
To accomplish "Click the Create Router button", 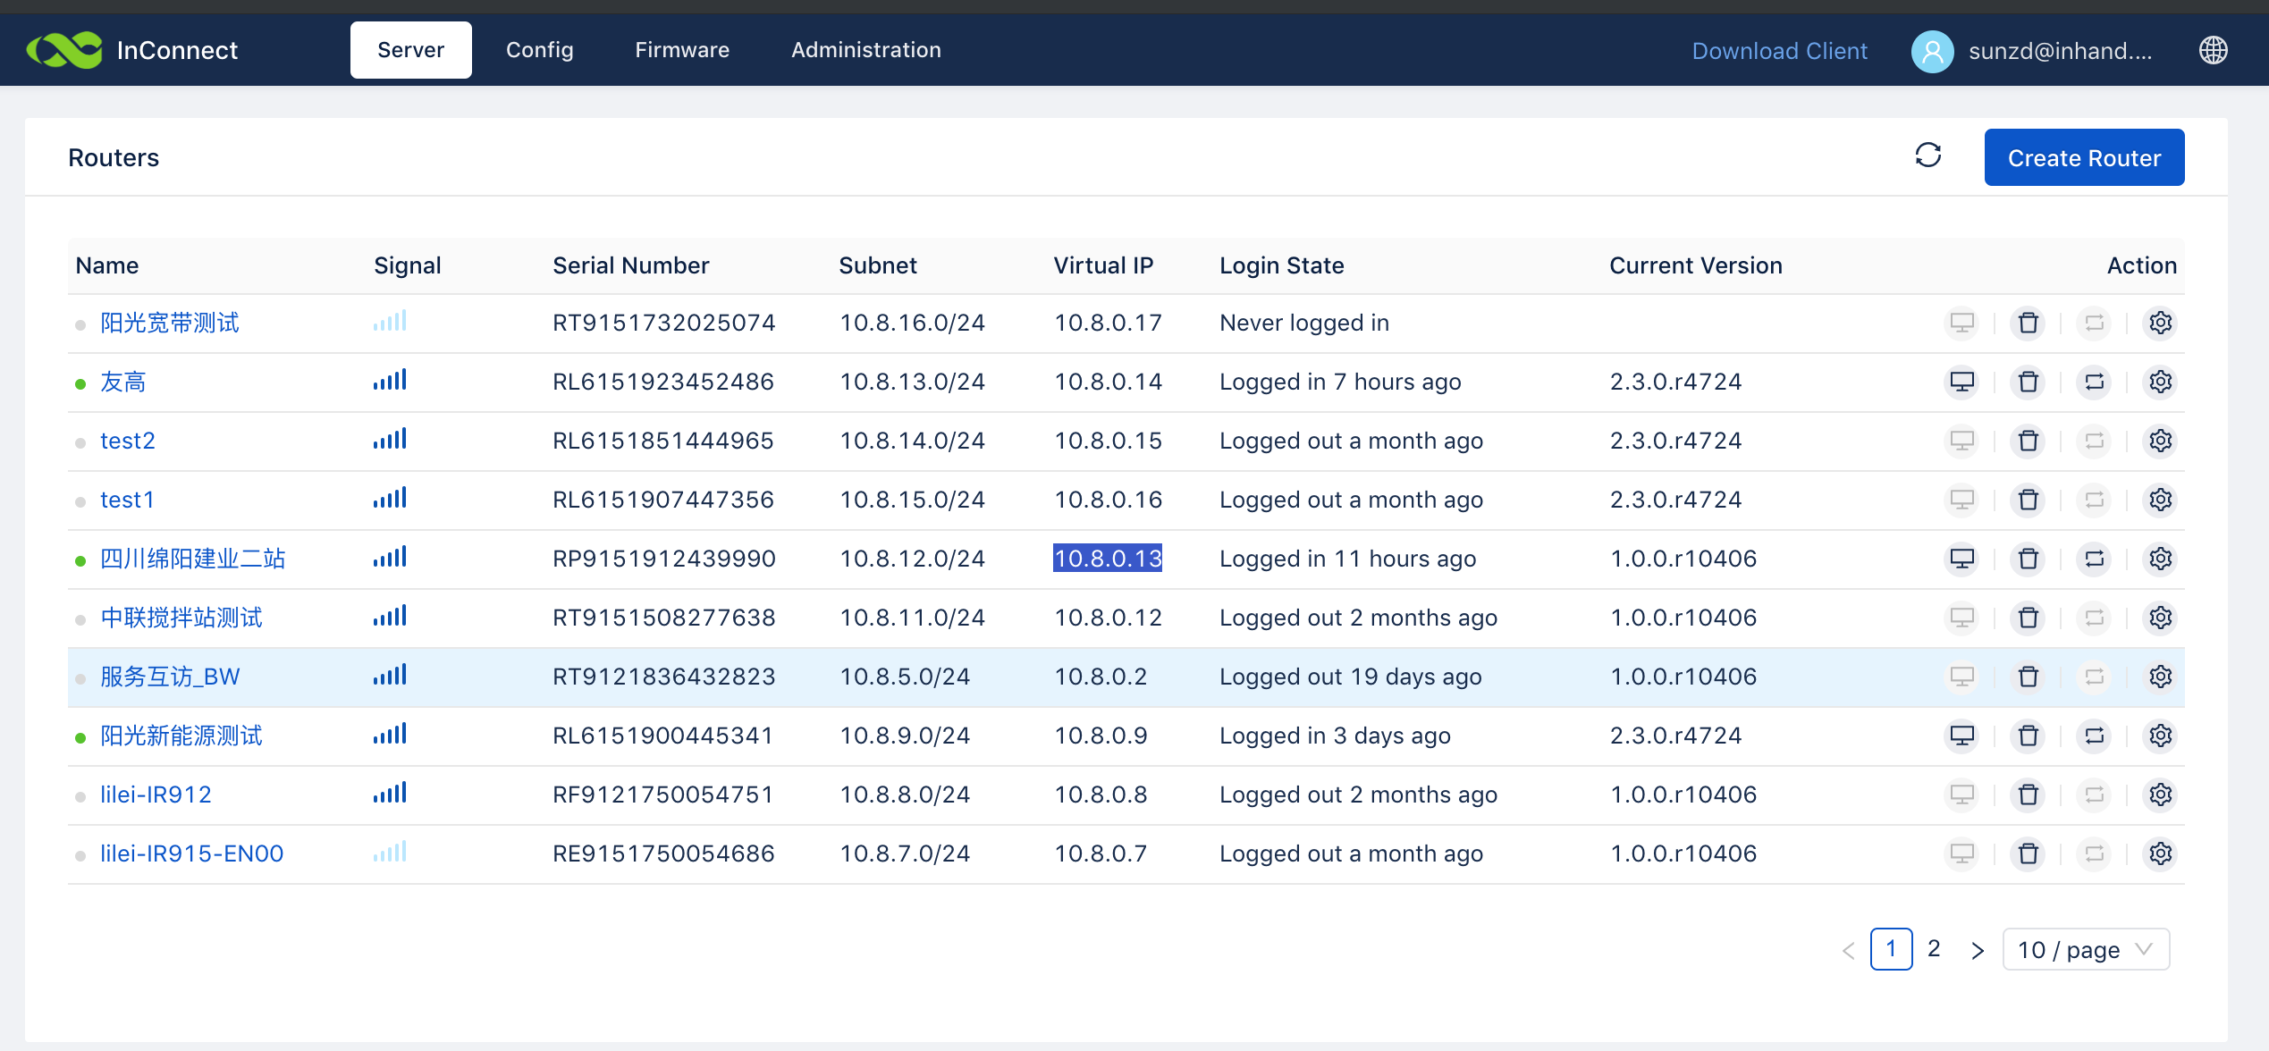I will click(2083, 157).
